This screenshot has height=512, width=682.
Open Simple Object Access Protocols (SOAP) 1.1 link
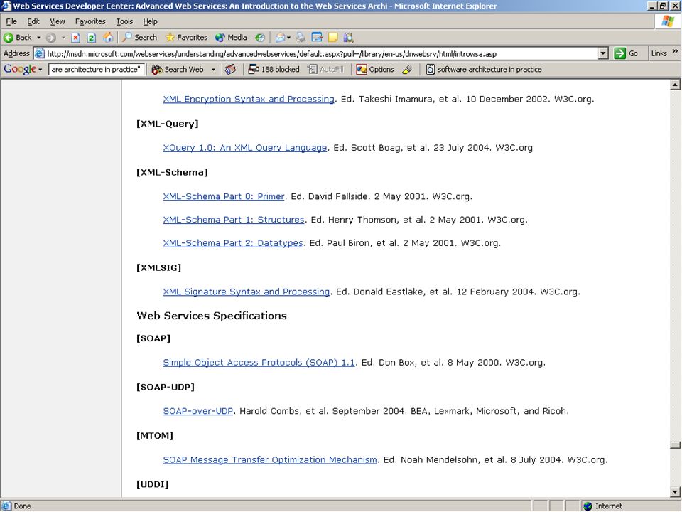(259, 362)
